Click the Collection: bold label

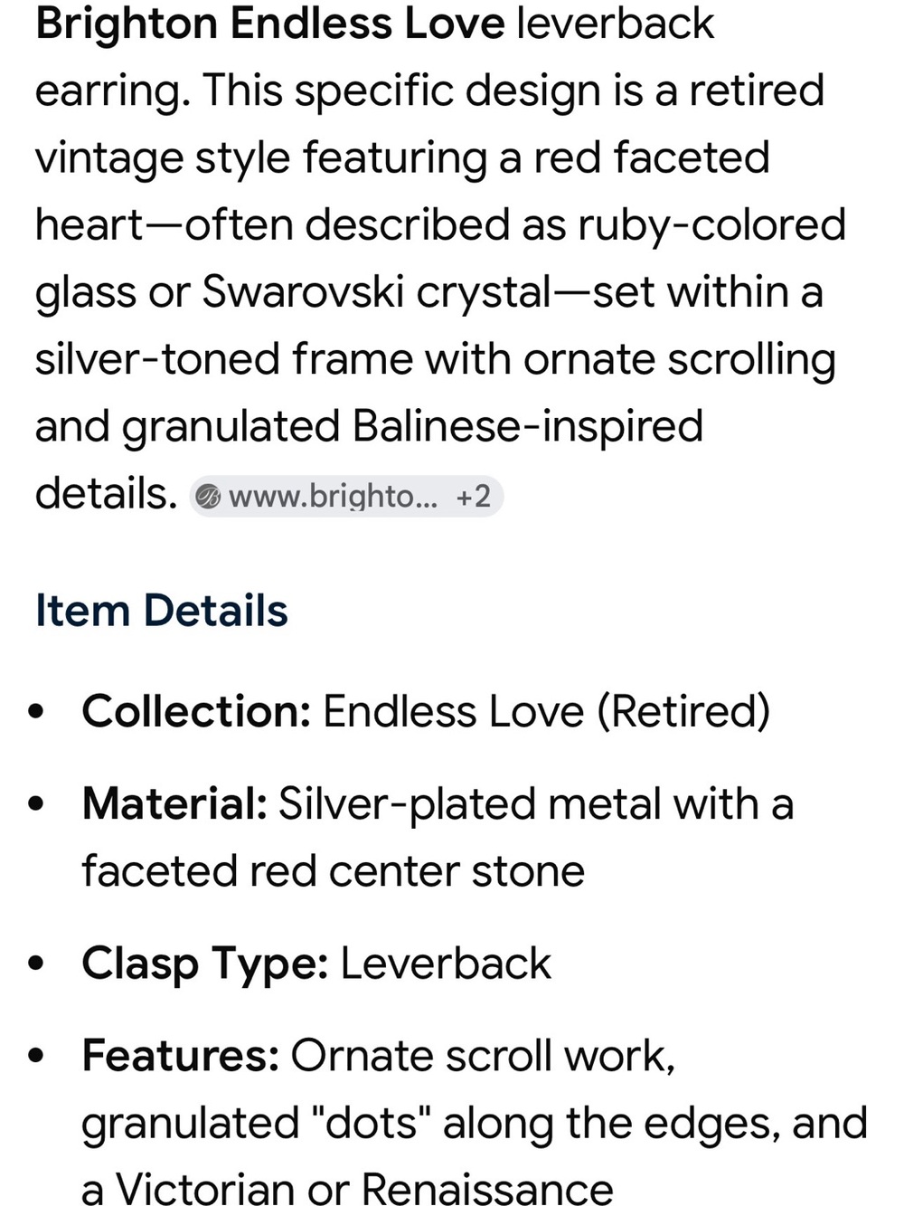pyautogui.click(x=197, y=711)
